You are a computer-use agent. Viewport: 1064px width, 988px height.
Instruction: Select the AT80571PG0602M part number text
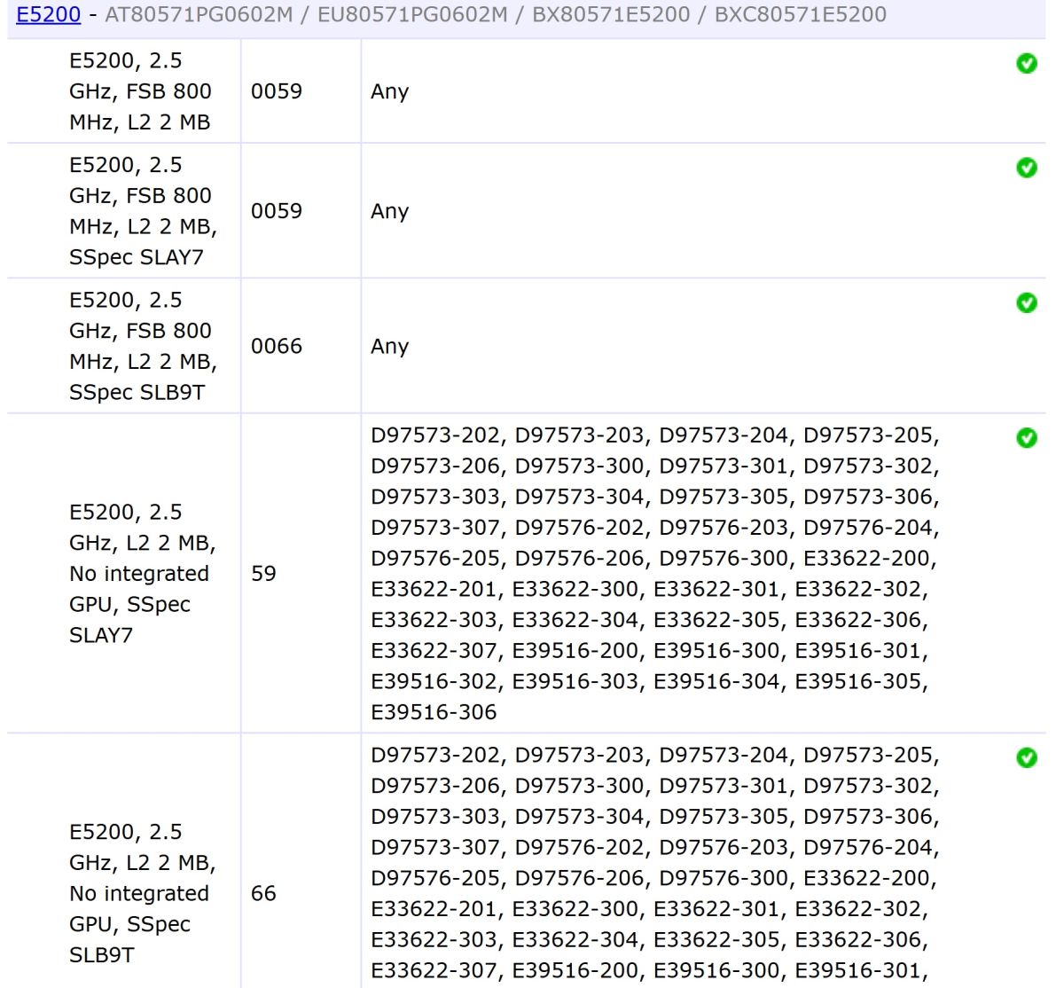click(x=199, y=14)
